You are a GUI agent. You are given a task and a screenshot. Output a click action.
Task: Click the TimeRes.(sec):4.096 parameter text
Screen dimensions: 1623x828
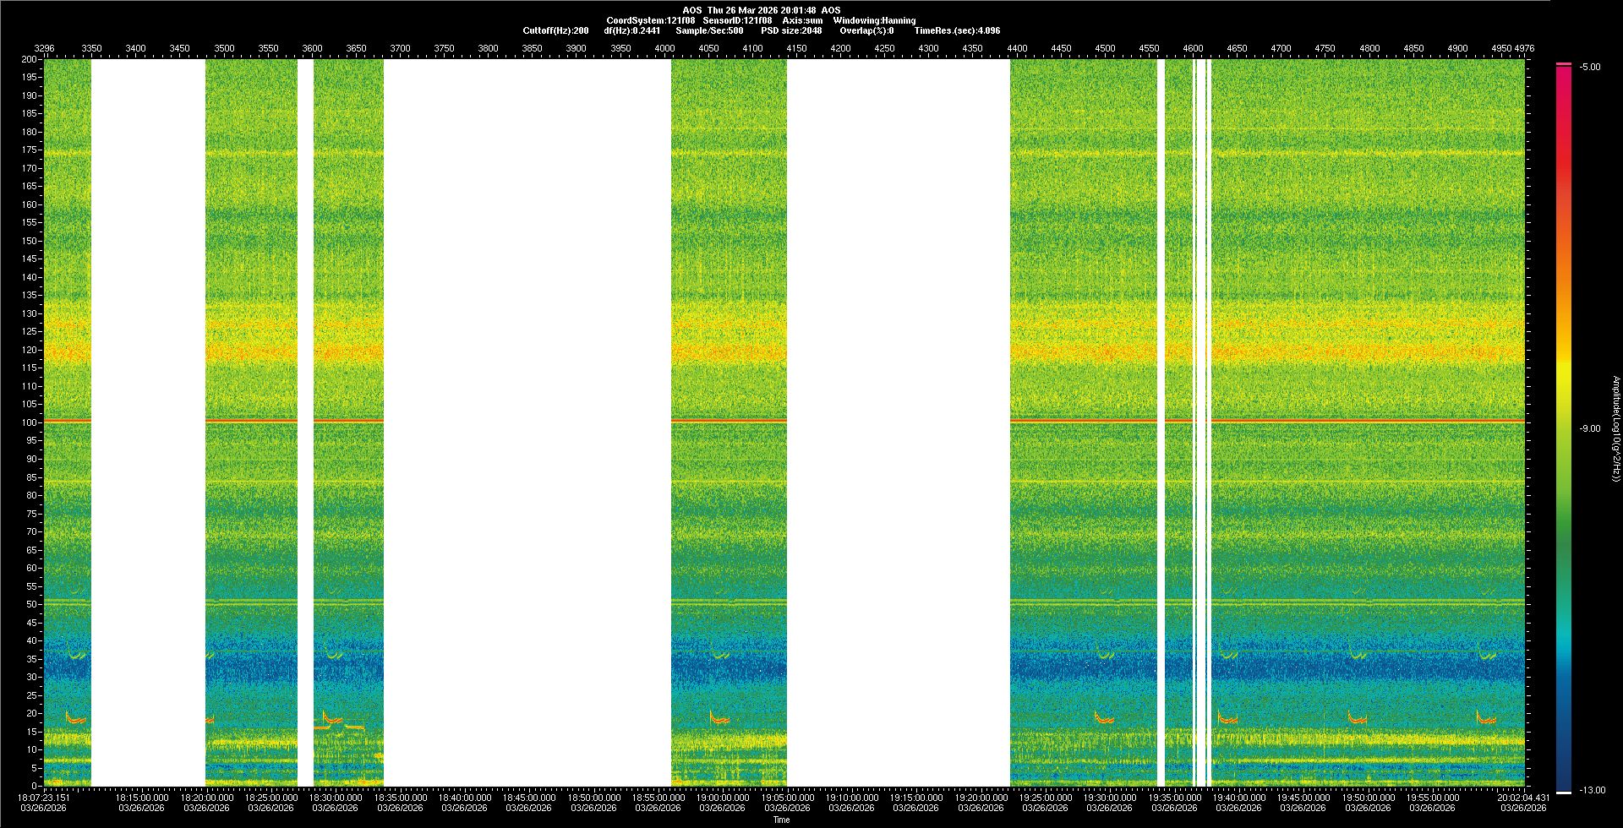pos(956,30)
